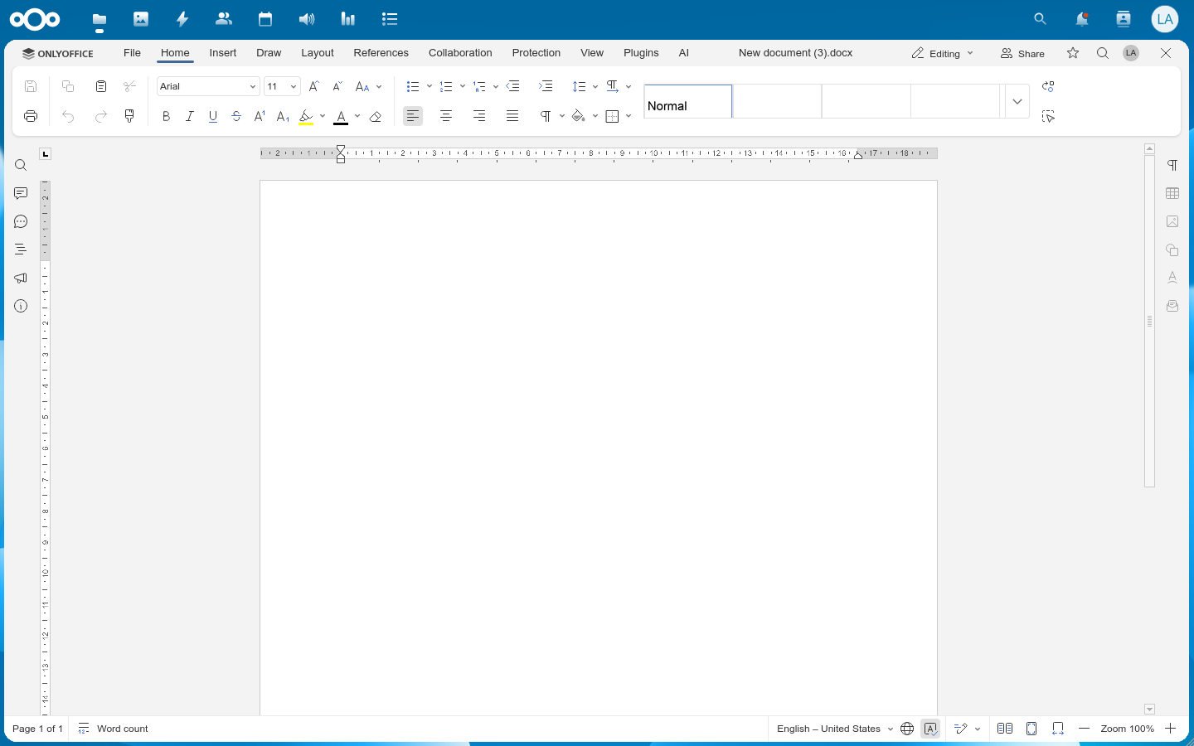Click the Clear style eraser icon
Image resolution: width=1194 pixels, height=746 pixels.
click(x=376, y=117)
